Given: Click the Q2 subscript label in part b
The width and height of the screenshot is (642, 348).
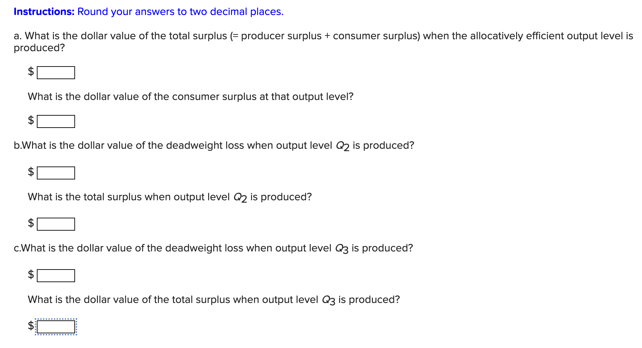Looking at the screenshot, I should tap(342, 146).
